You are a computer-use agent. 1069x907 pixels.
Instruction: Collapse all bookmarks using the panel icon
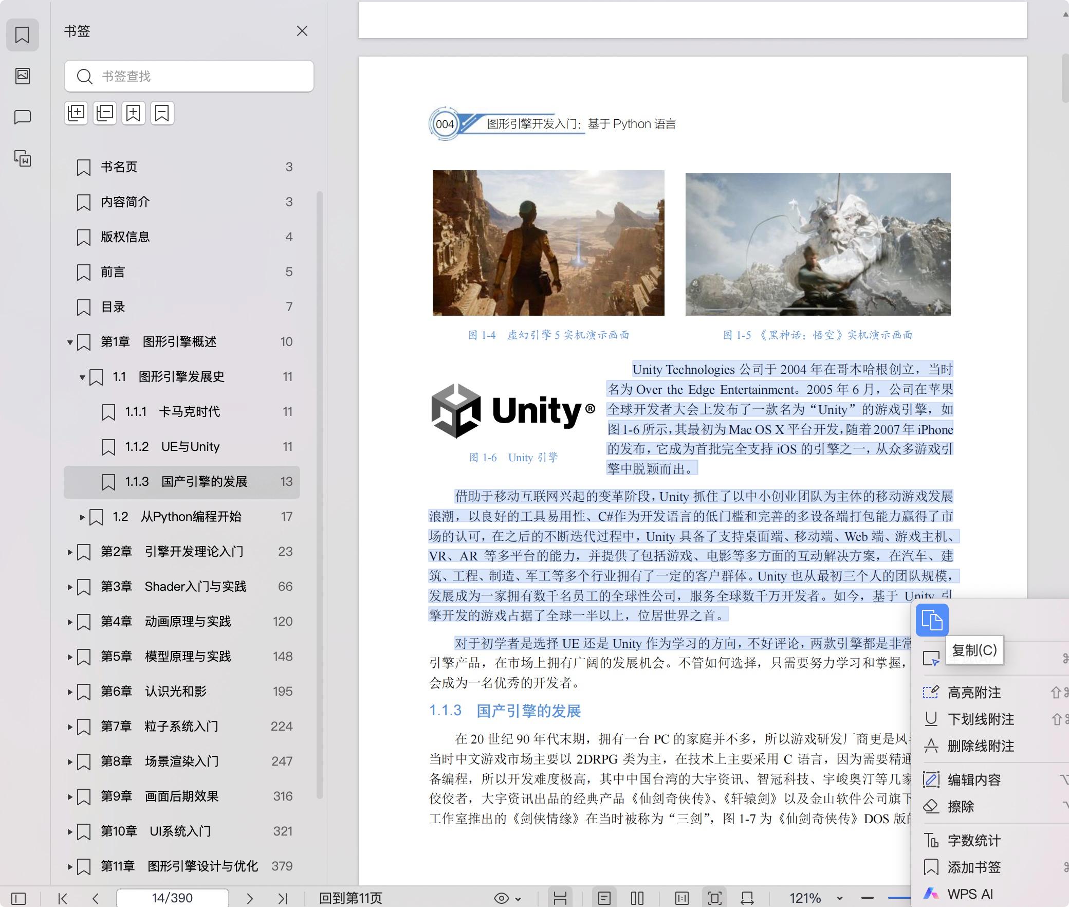click(x=104, y=113)
